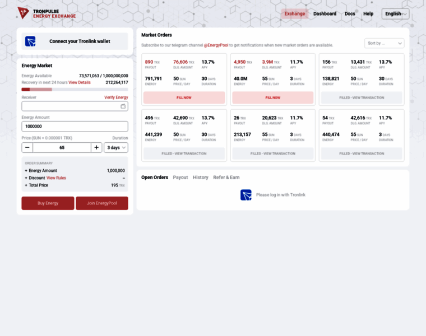The width and height of the screenshot is (426, 336).
Task: Click the Join EnergyPool button
Action: pos(102,203)
